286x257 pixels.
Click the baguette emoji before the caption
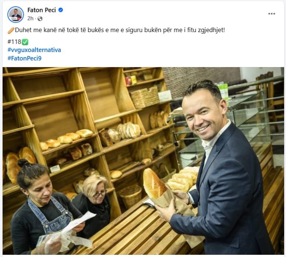coord(11,30)
